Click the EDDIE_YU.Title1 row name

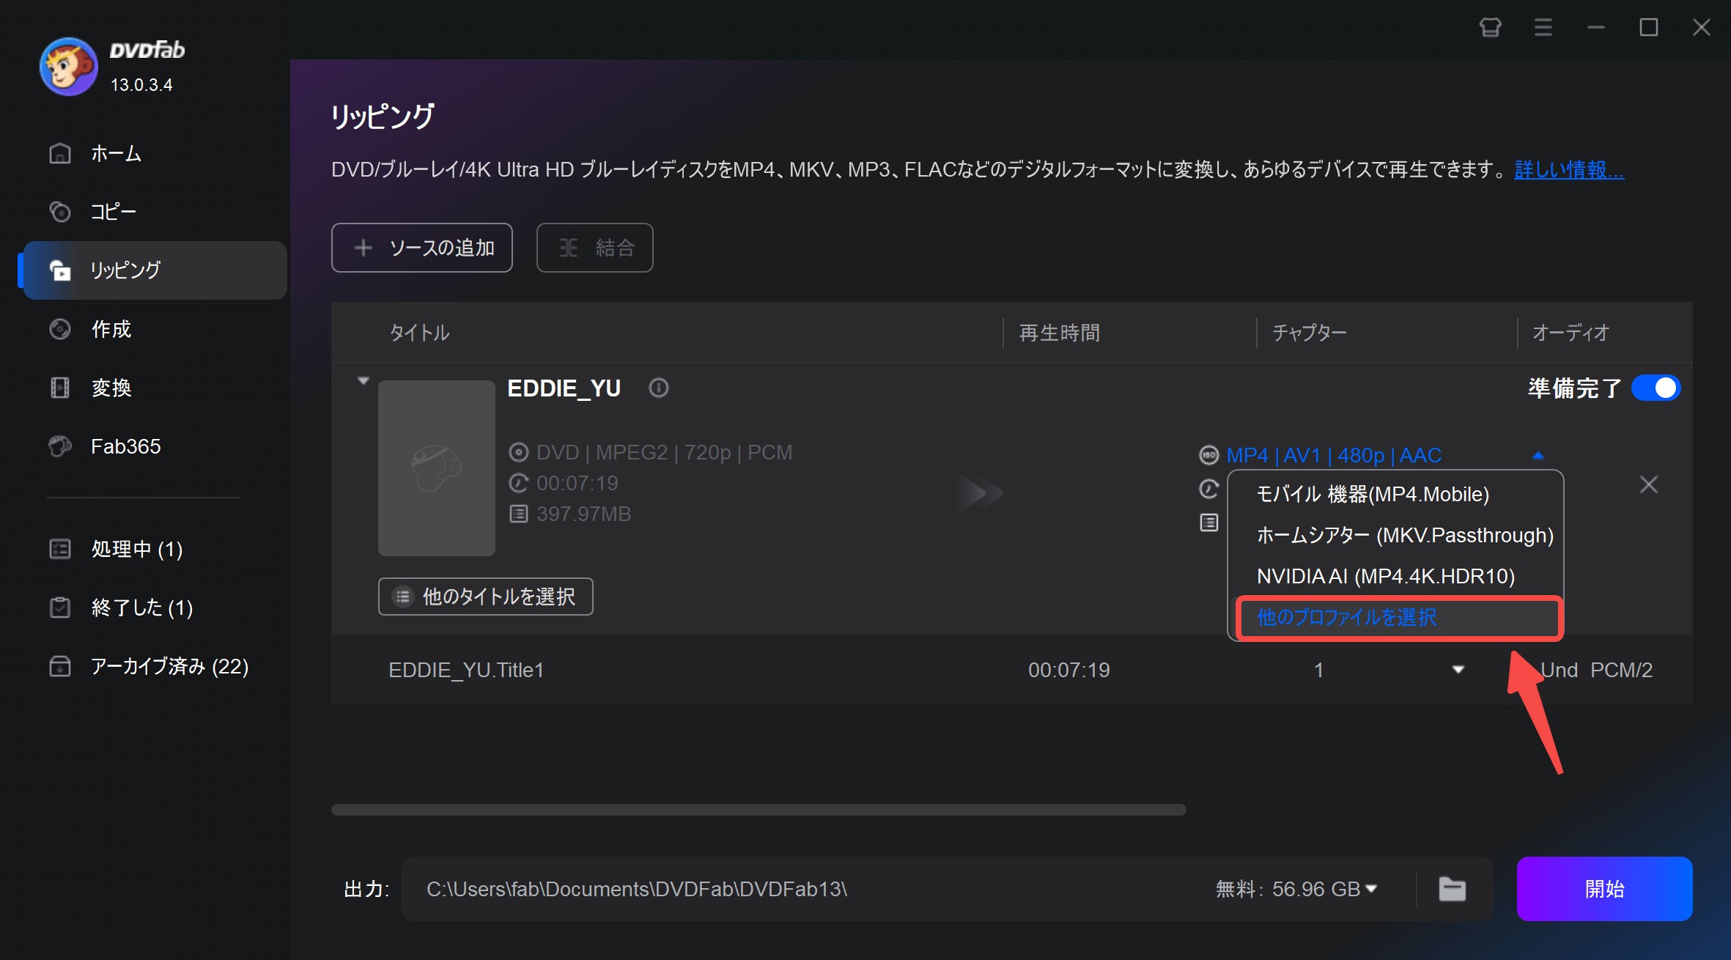click(x=466, y=670)
